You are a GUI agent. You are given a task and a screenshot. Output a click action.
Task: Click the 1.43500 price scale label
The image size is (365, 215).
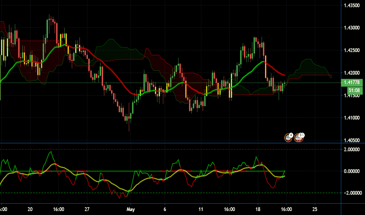(x=352, y=5)
